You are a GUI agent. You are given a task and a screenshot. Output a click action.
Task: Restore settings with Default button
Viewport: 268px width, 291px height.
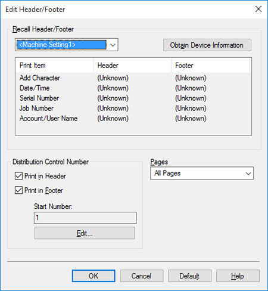pyautogui.click(x=189, y=276)
